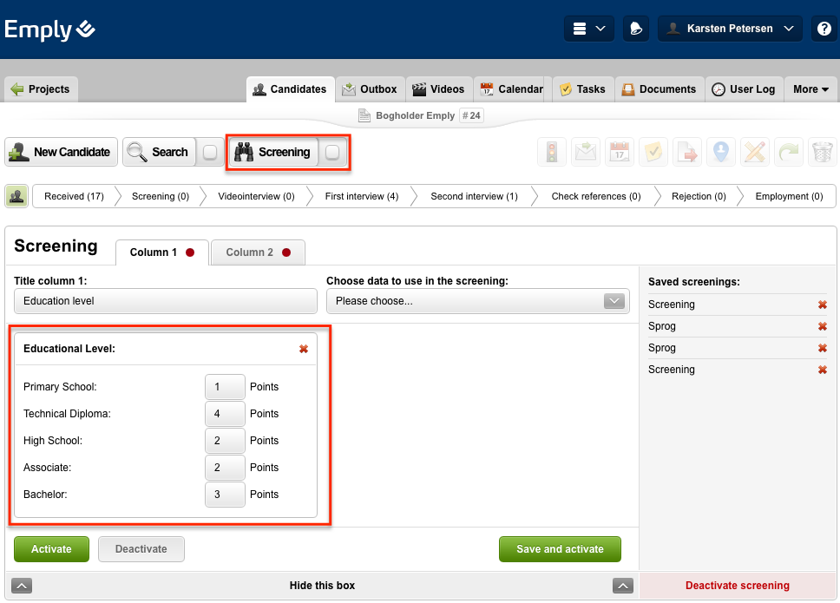The height and width of the screenshot is (603, 840).
Task: Open the notifications bell icon
Action: [636, 28]
